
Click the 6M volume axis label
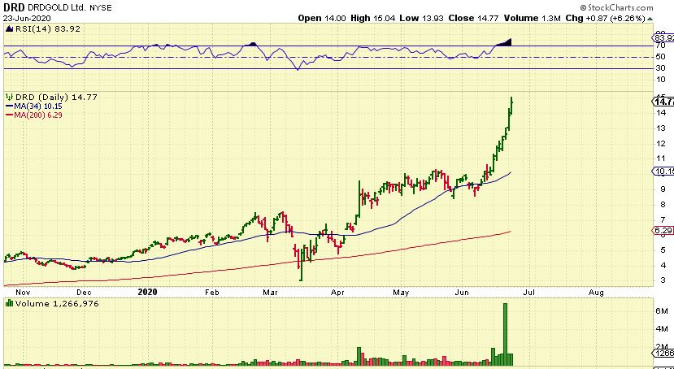[662, 310]
